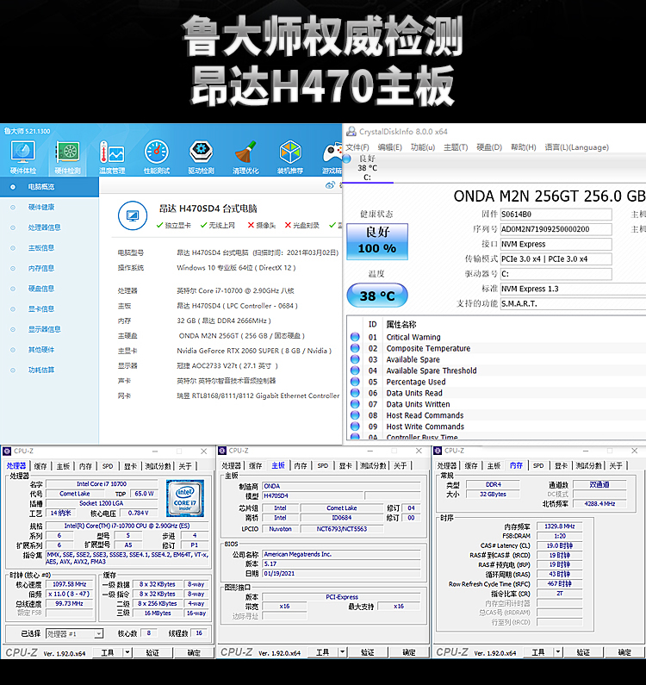Screen dimensions: 646x685
Task: Select 功耗估算 in Ludashi sidebar
Action: click(41, 370)
